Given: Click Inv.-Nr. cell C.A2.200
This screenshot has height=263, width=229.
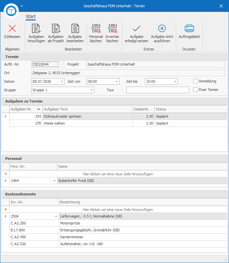Looking at the screenshot, I should [34, 223].
